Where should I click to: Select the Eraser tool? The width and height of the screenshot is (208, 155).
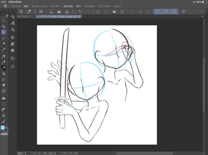coord(4,85)
